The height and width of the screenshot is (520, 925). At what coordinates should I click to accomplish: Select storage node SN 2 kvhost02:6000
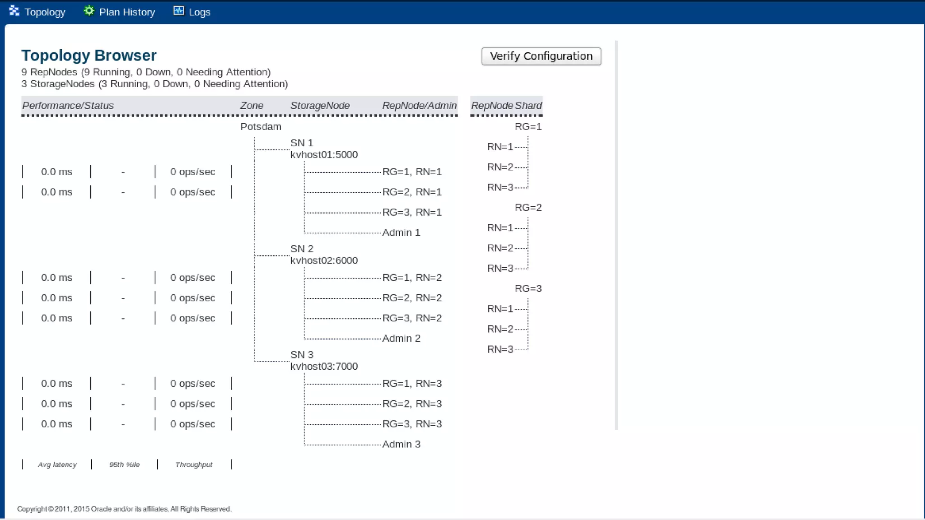click(323, 255)
